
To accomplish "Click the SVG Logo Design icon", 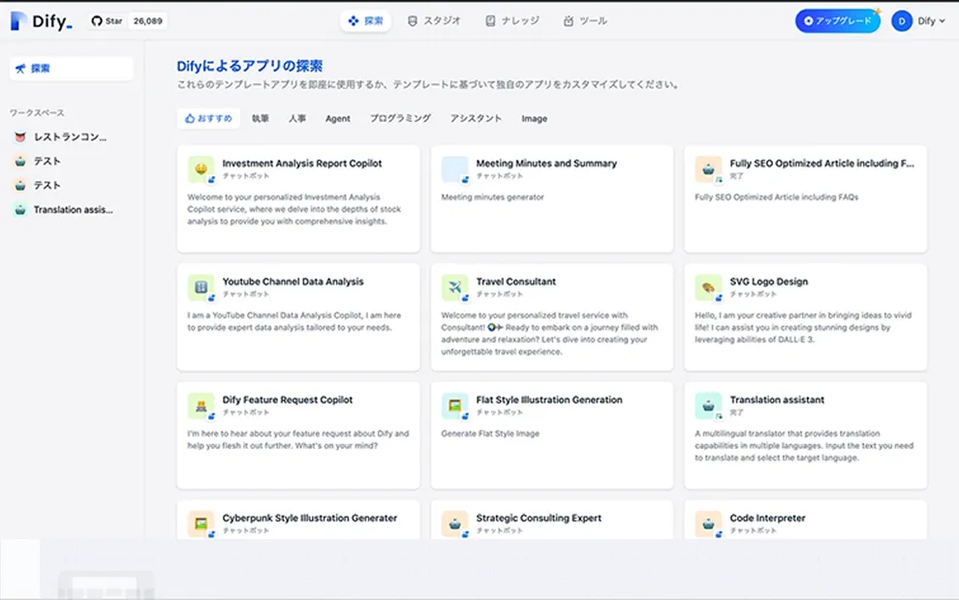I will tap(709, 287).
